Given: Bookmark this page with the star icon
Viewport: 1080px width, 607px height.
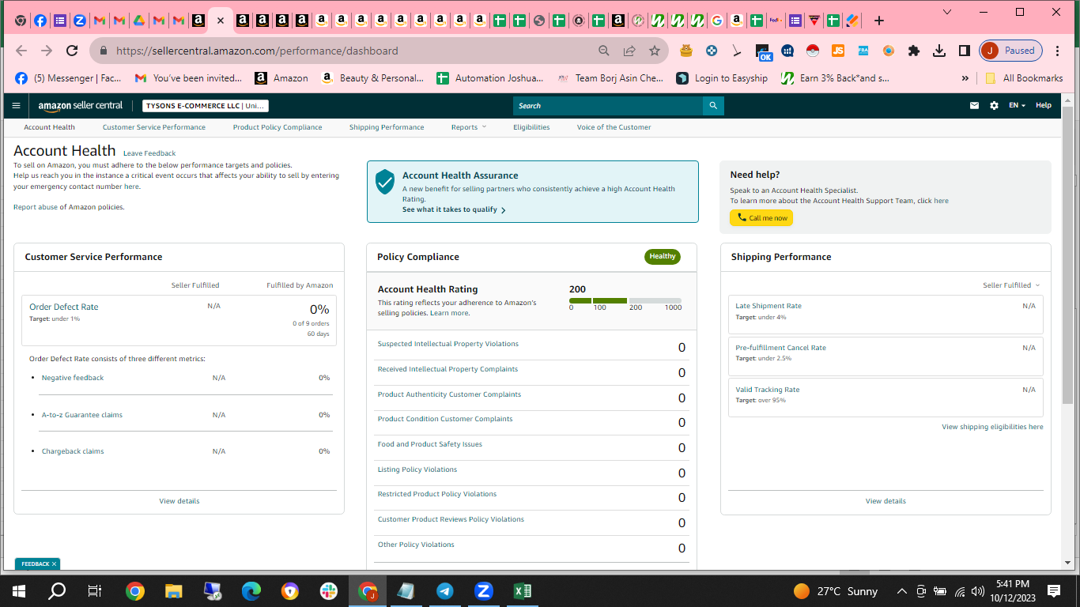Looking at the screenshot, I should 655,51.
